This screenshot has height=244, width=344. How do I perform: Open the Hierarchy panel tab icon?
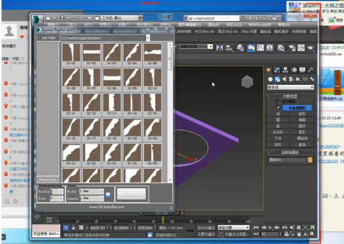click(x=285, y=70)
